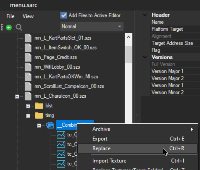Click the timg folder icon
200x170 pixels.
39,115
